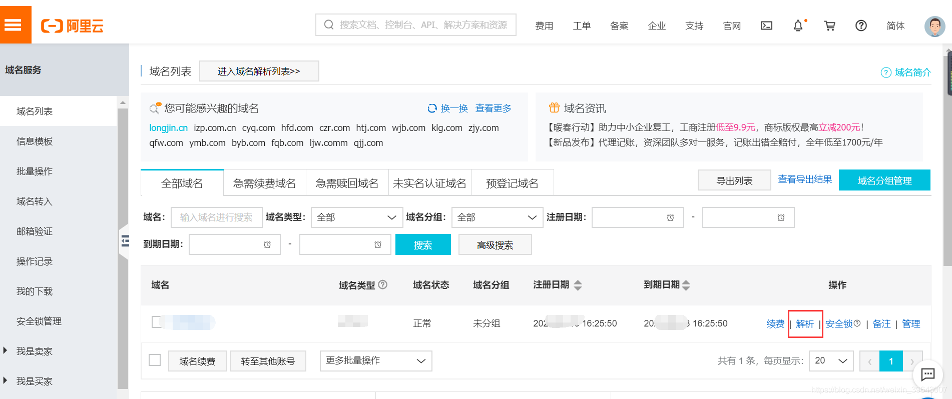Image resolution: width=952 pixels, height=399 pixels.
Task: Open 官网 in the top menu
Action: (732, 26)
